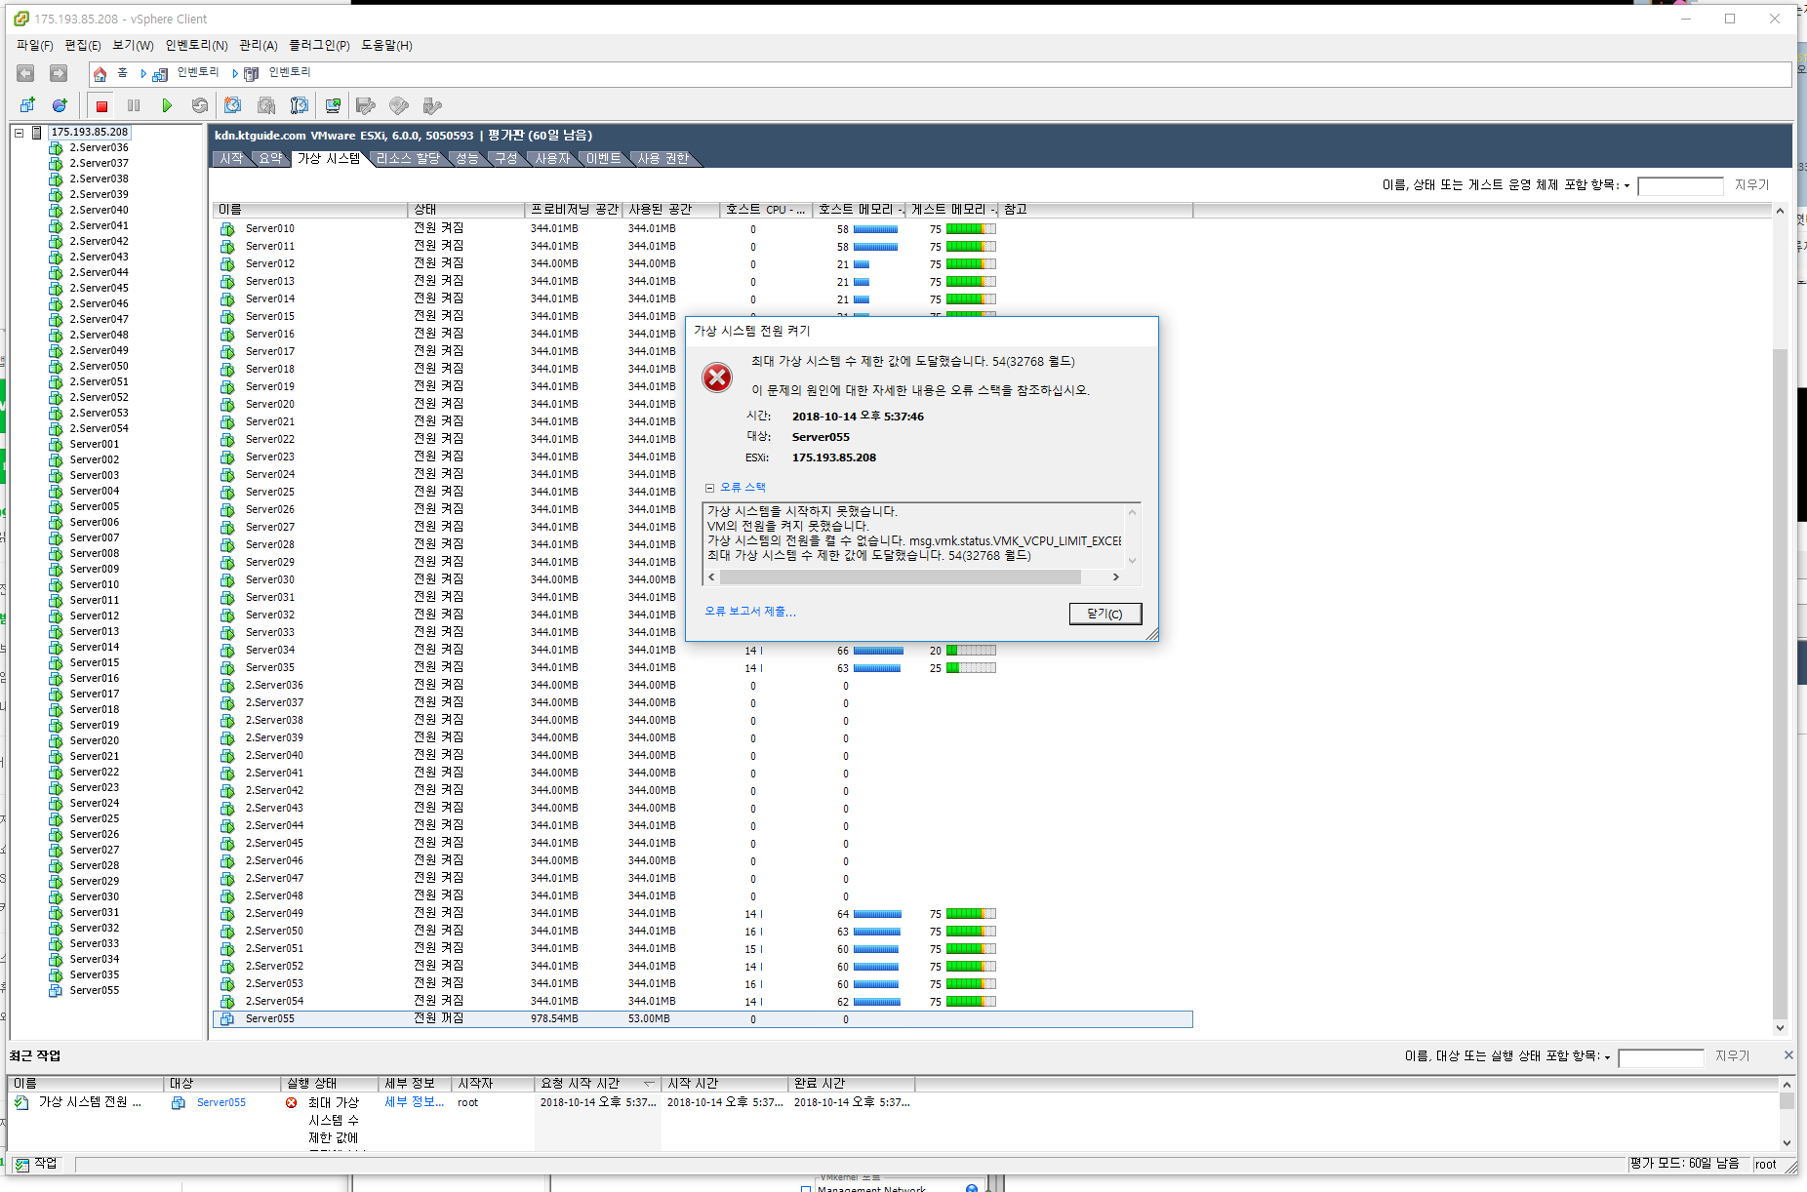
Task: Click the Tasks icon in status bar
Action: 21,1165
